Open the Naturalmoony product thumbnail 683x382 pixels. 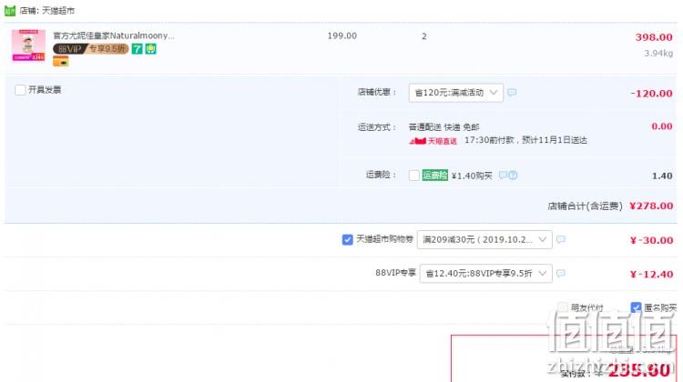(28, 45)
